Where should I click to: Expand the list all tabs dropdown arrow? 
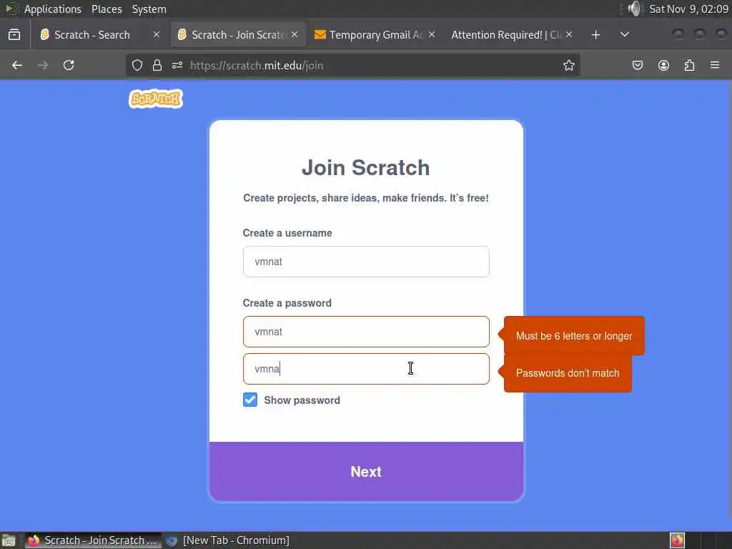point(625,34)
